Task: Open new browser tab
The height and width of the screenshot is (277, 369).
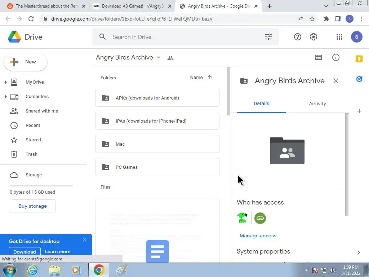Action: (x=270, y=6)
